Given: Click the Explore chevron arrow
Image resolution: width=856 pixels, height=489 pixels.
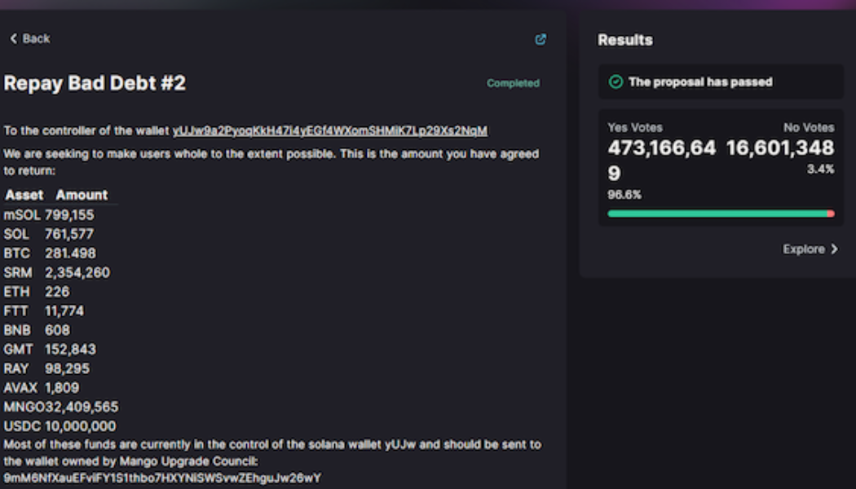Looking at the screenshot, I should (x=834, y=249).
